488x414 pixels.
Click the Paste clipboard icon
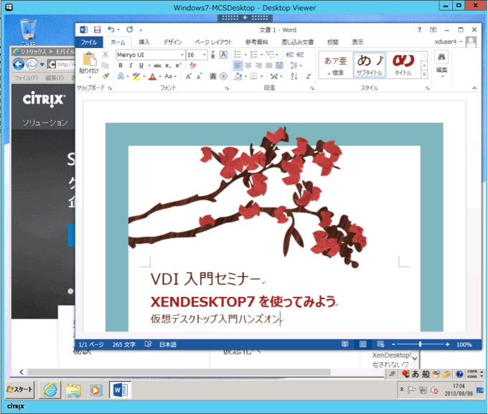pyautogui.click(x=89, y=59)
